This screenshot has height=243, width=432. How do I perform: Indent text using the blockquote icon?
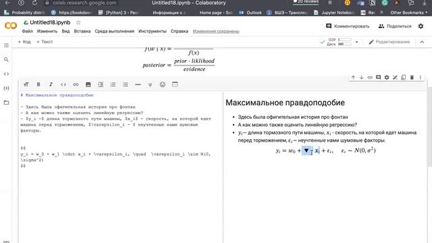click(101, 84)
